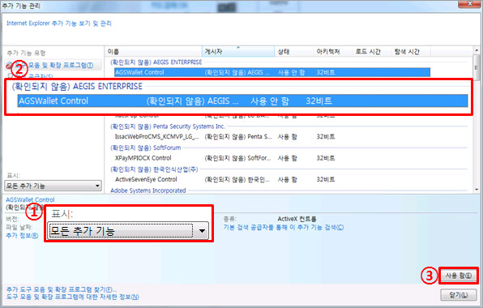Viewport: 483px width, 308px height.
Task: Open the 추가 정보(R) link
Action: [22, 236]
